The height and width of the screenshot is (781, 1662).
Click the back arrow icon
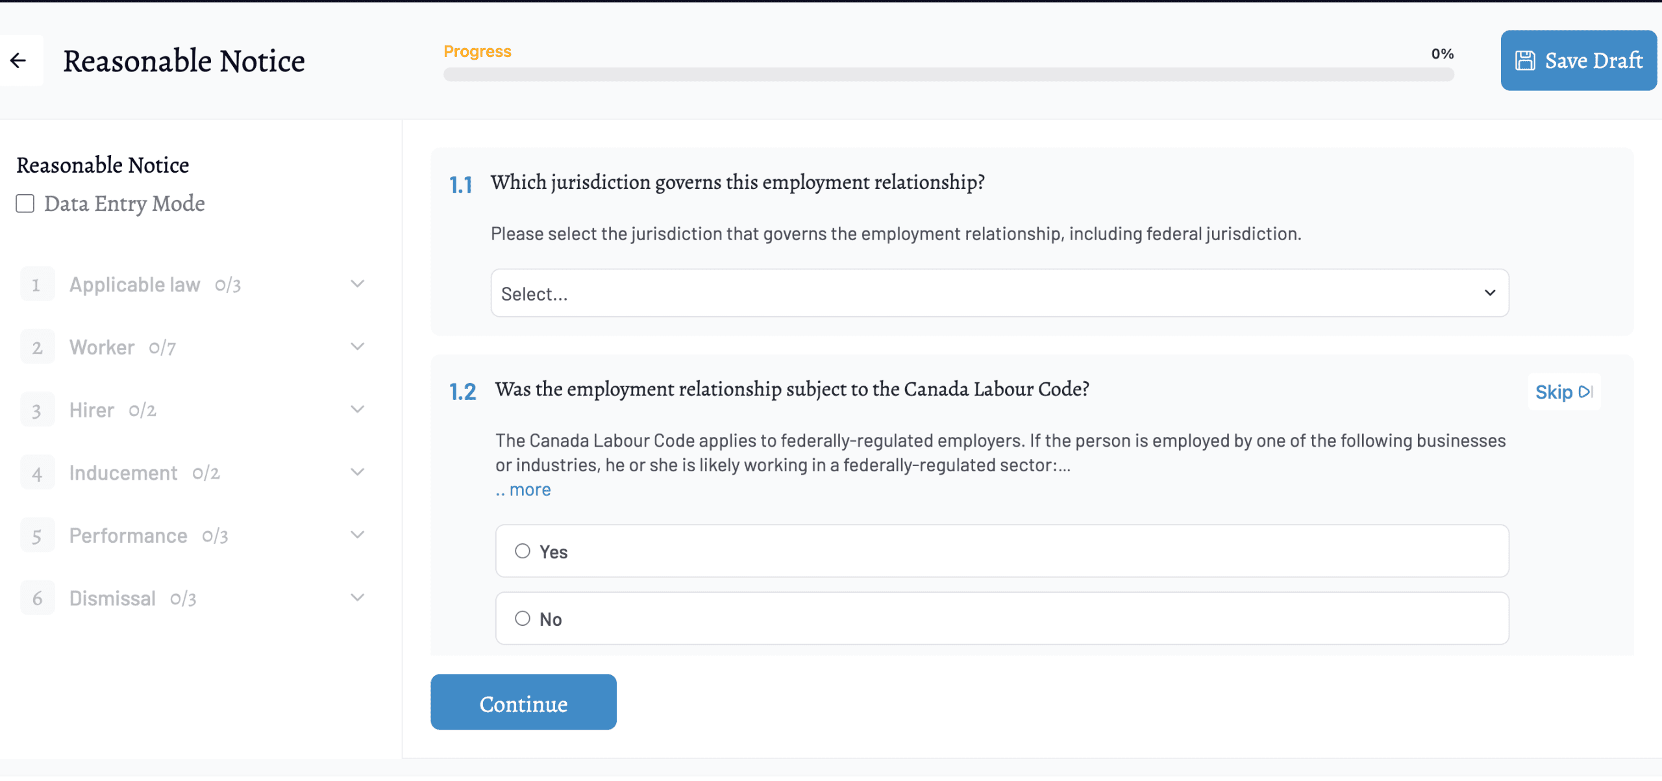pos(18,60)
